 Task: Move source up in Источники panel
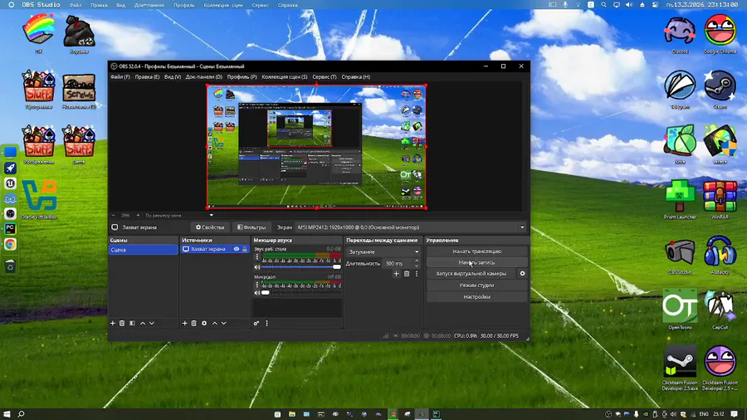[214, 324]
